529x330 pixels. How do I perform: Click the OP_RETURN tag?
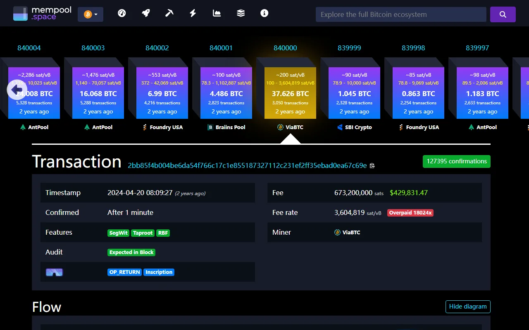(125, 272)
